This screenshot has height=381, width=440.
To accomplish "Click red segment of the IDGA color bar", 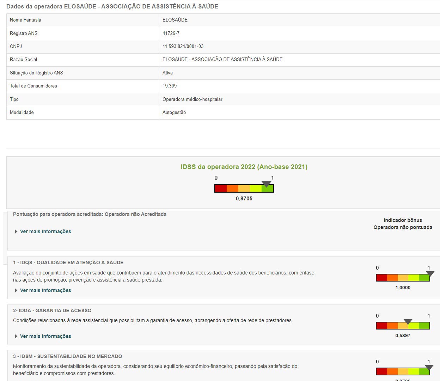I will coord(381,326).
